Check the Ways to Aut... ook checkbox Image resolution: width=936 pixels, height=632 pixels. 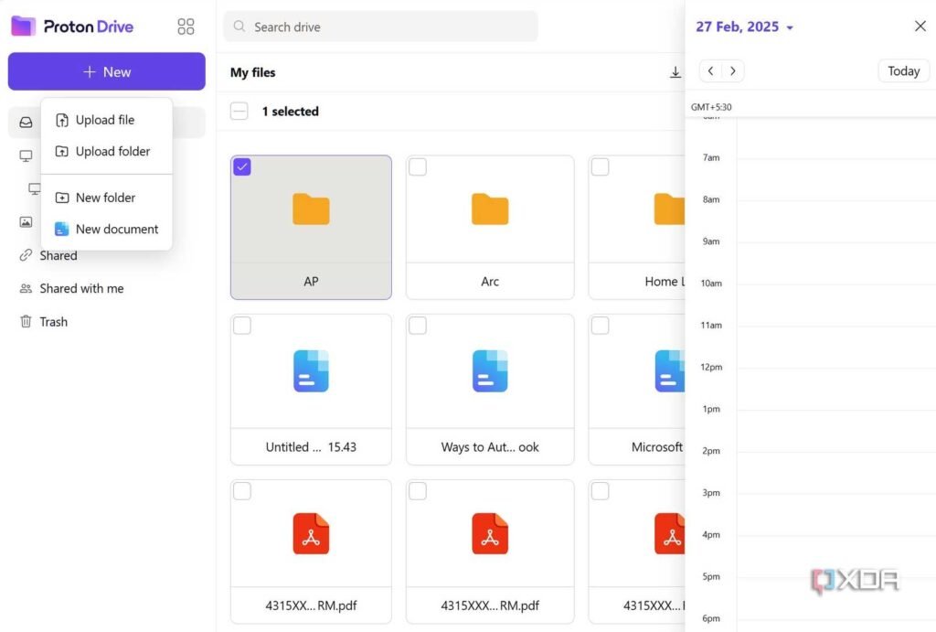(418, 327)
